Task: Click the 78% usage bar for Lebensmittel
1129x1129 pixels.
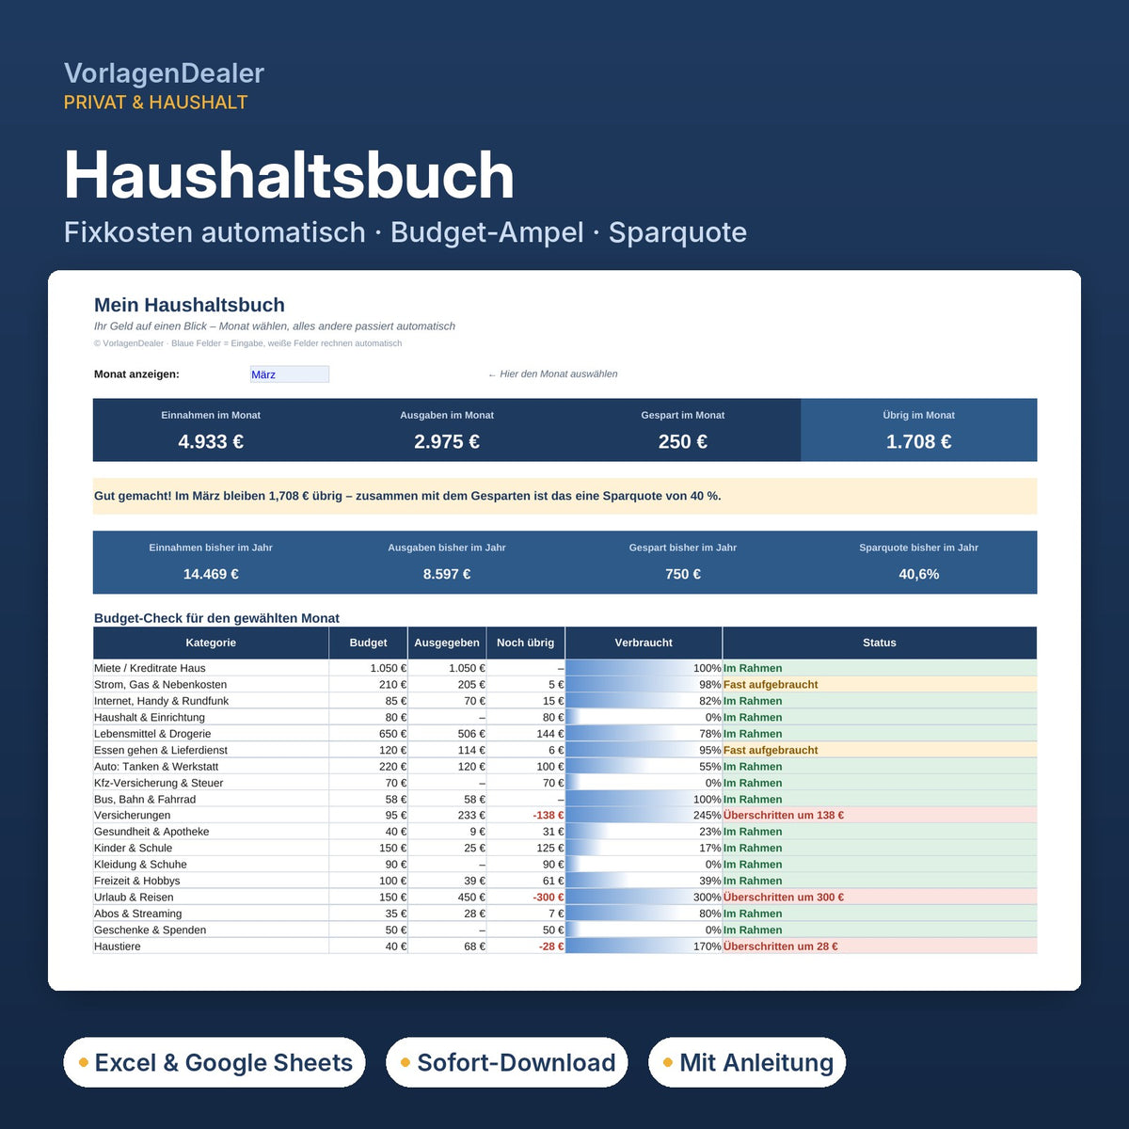Action: click(644, 734)
